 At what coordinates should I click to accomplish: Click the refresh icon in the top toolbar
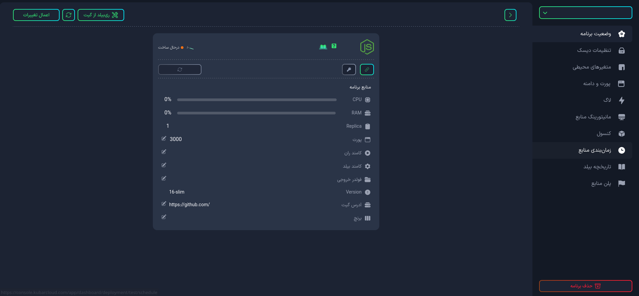69,15
